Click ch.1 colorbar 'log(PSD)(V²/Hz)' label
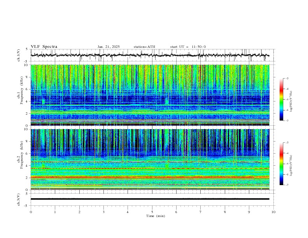This screenshot has width=308, height=238. point(291,101)
